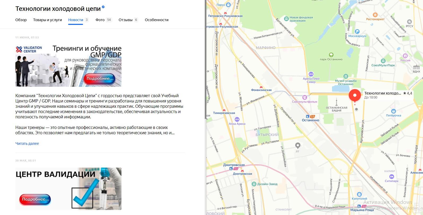Click the Пятёрочка store icon
Screen dimensions: 423x215
pos(394,111)
